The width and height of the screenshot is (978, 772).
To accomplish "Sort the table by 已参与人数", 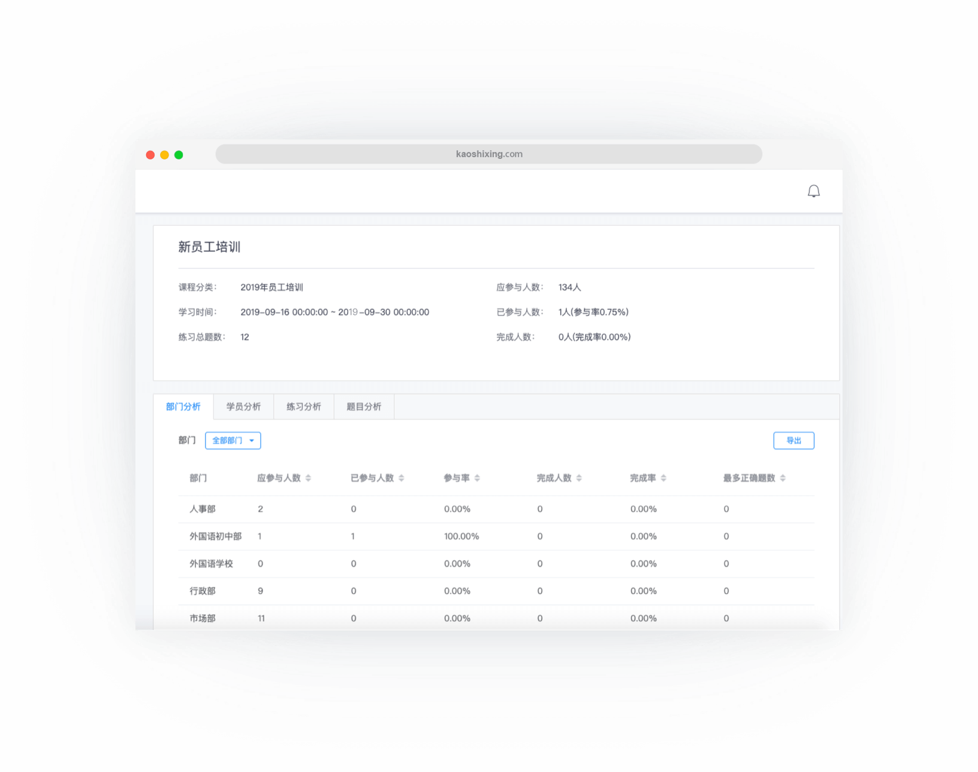I will point(402,478).
